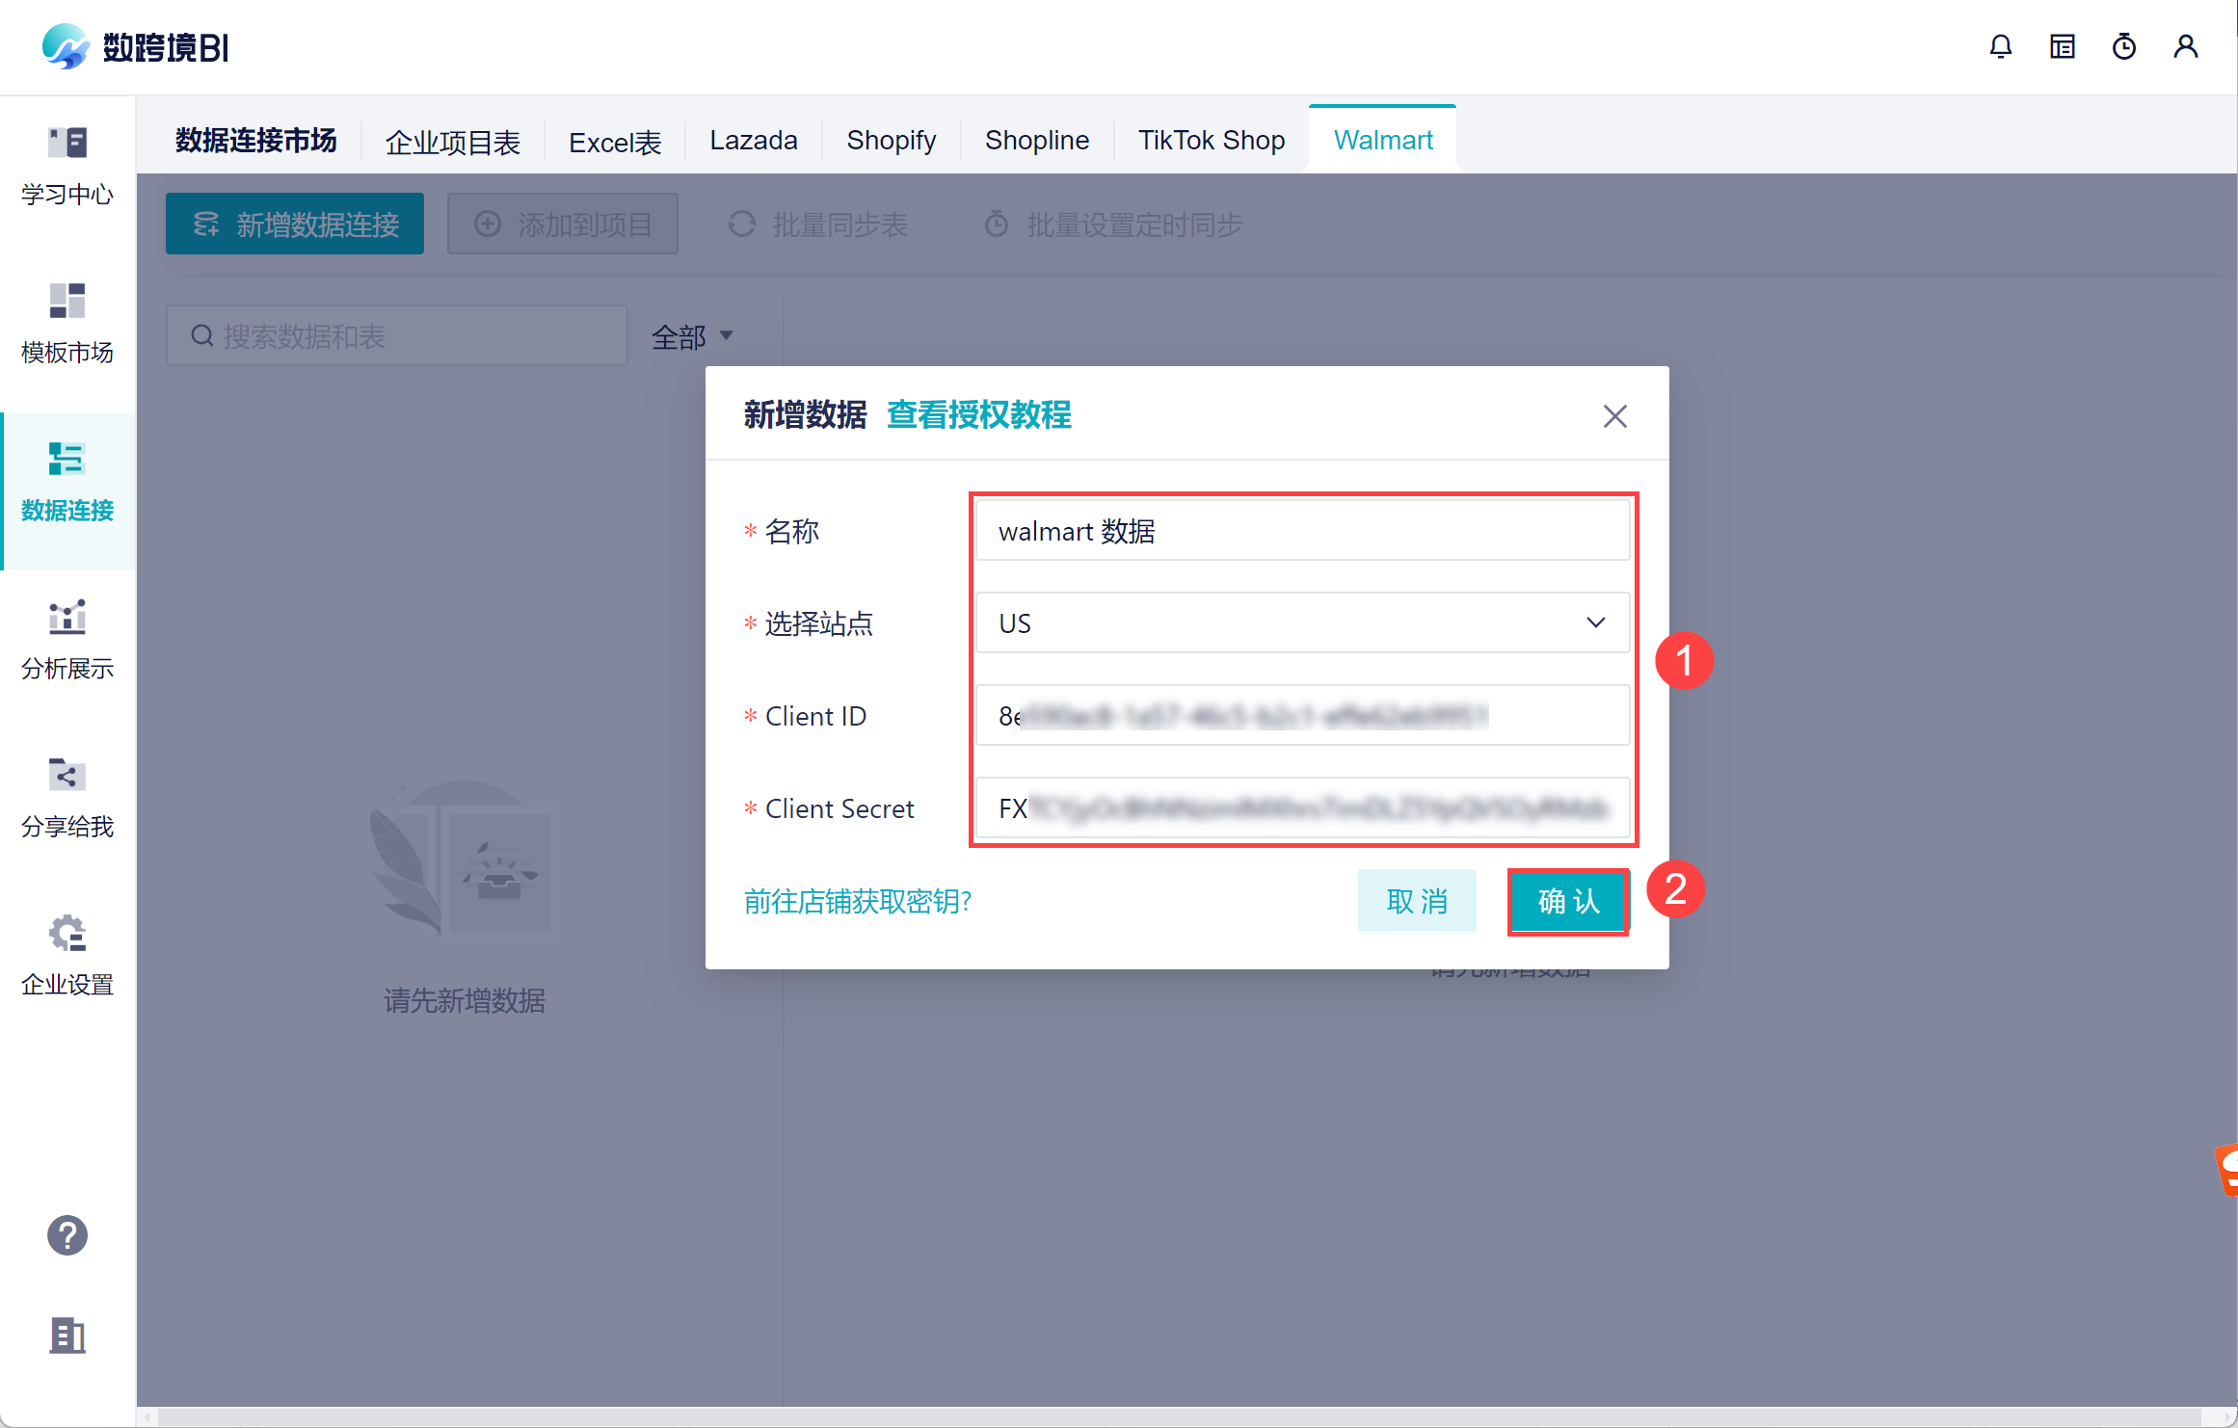Expand the 选择站点 US dropdown

tap(1301, 623)
